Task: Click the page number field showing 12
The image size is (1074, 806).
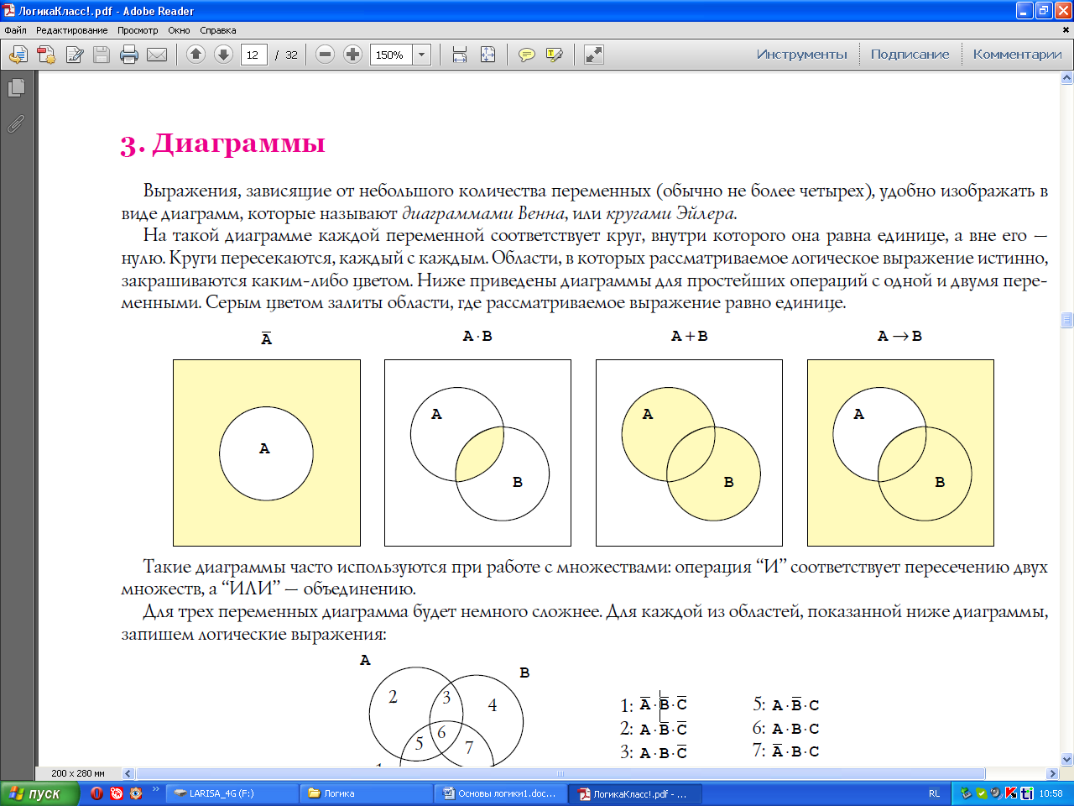Action: pyautogui.click(x=254, y=55)
